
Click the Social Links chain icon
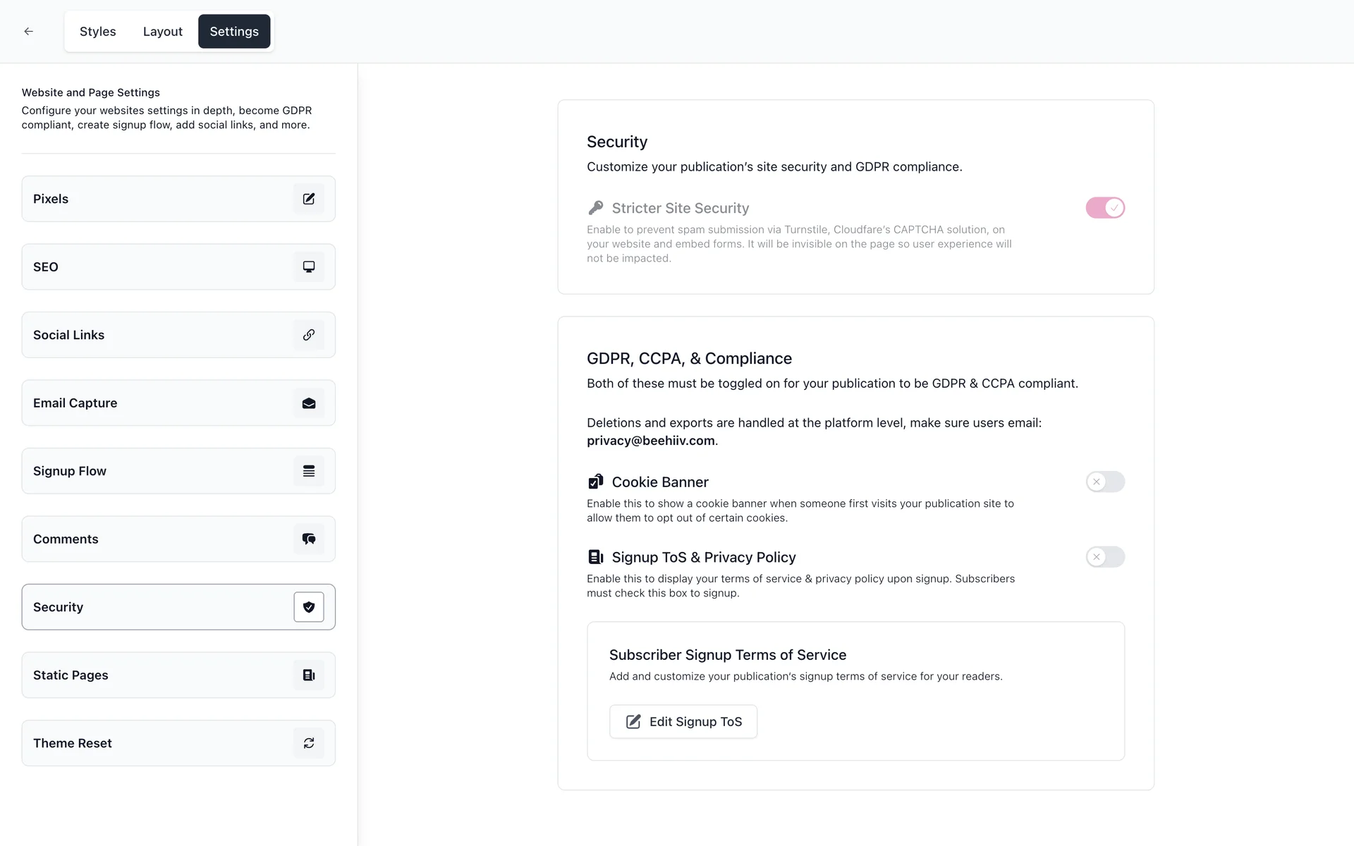309,335
